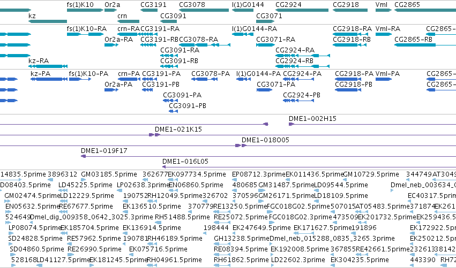Click the LD22602.3prime EST label
Screen dimensions: 456x268
298,260
